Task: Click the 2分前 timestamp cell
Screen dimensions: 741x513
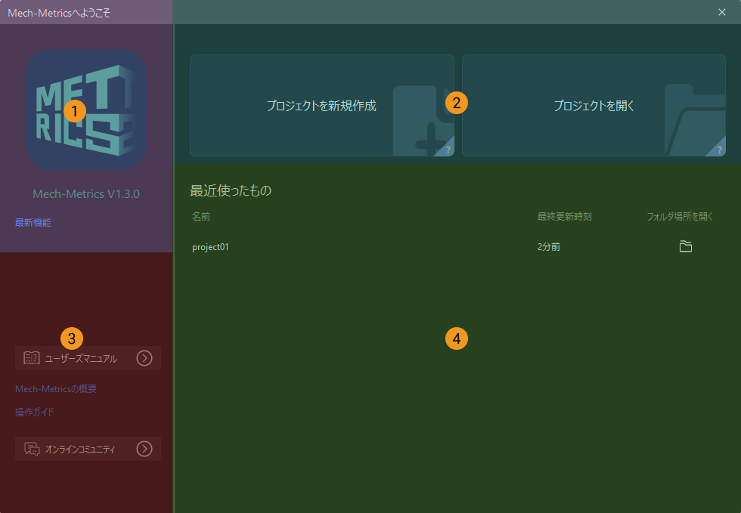Action: click(x=549, y=246)
